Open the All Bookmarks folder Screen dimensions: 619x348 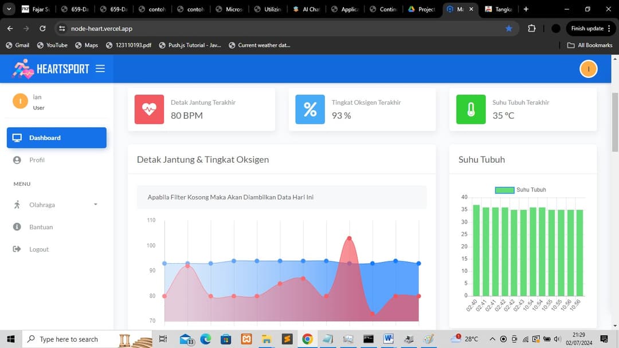589,45
